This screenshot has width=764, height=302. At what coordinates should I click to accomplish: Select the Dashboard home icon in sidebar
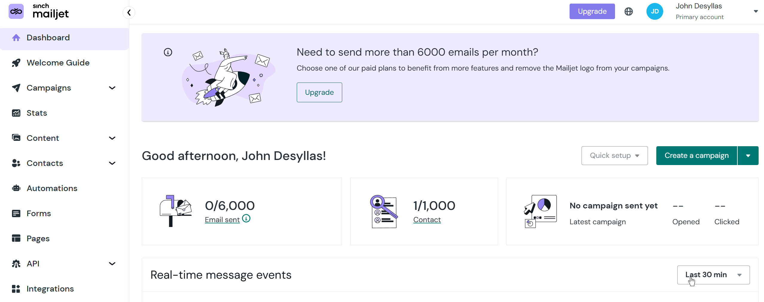click(16, 37)
